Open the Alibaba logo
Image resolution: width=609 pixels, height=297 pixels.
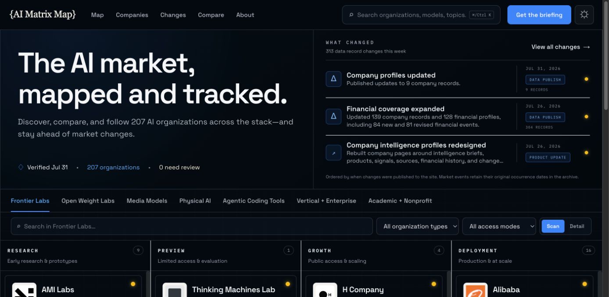[x=476, y=290]
